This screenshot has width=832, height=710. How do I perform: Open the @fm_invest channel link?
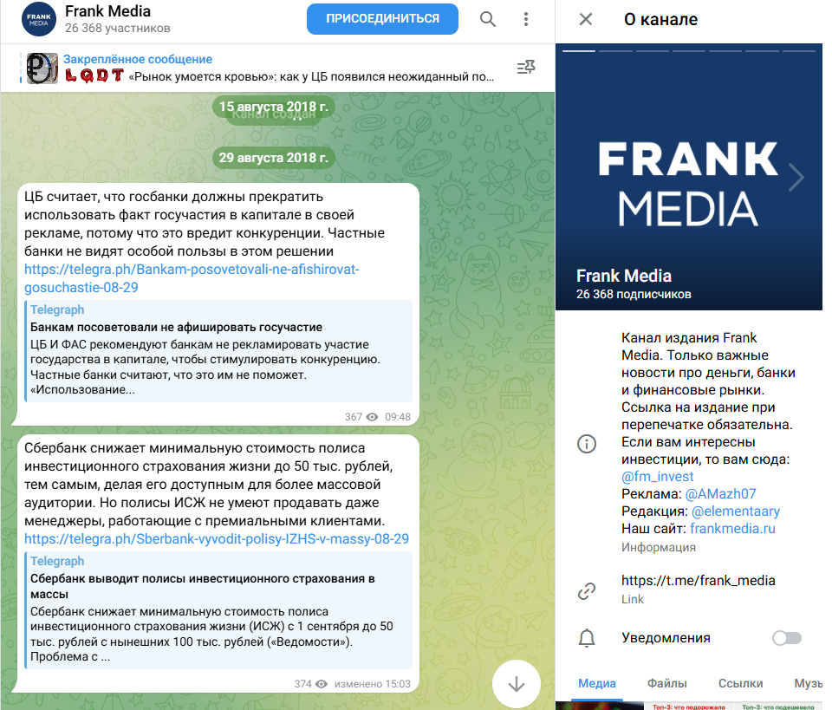pos(658,477)
